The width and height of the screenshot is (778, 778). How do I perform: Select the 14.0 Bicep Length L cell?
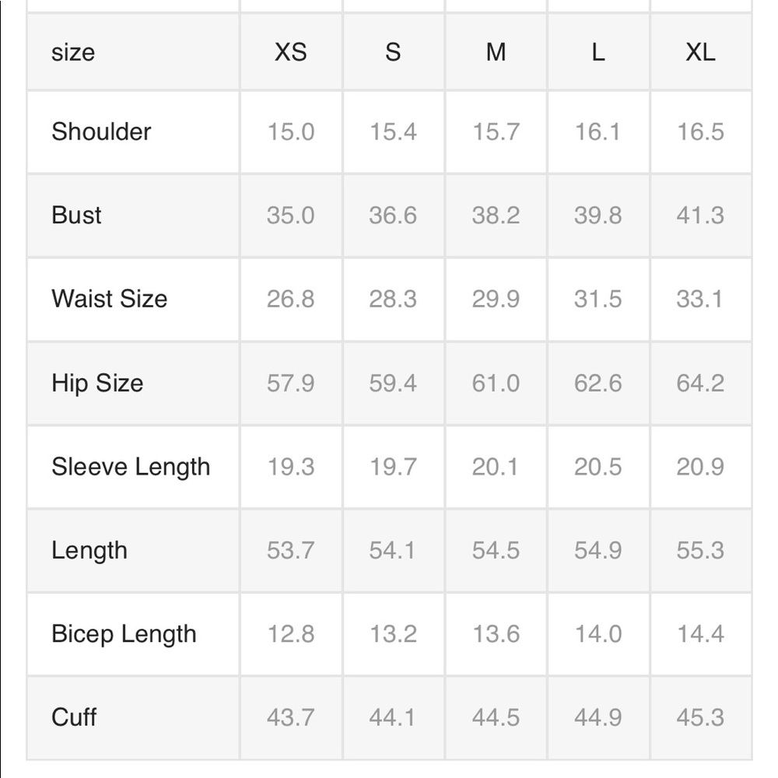(x=598, y=635)
